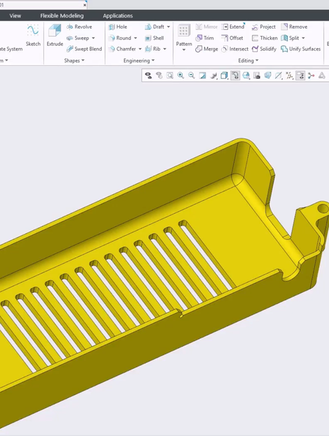Apply a Round to edges
This screenshot has width=329, height=436.
pyautogui.click(x=120, y=38)
